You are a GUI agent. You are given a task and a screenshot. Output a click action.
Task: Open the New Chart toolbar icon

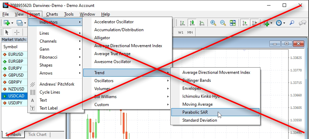coord(7,23)
